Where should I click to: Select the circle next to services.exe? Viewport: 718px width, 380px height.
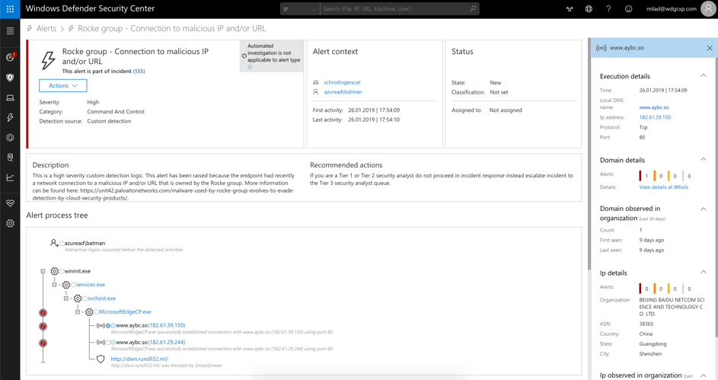point(73,286)
